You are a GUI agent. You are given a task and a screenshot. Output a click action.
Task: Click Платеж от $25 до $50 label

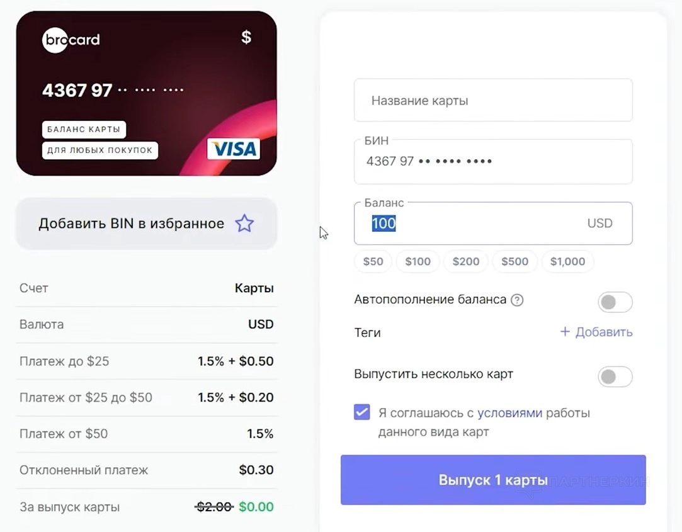tap(86, 397)
